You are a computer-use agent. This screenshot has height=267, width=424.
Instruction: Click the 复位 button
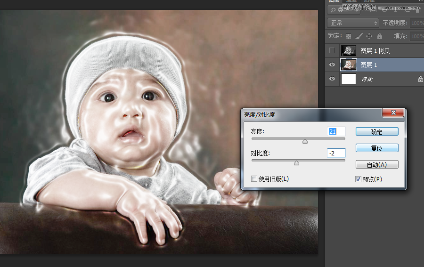click(377, 148)
